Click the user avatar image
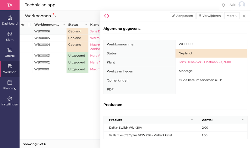Image resolution: width=251 pixels, height=148 pixels. click(x=242, y=5)
